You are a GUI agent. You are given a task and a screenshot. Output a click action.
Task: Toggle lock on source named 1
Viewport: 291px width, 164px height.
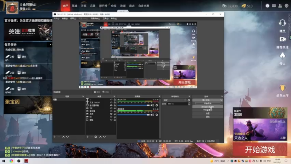coord(115,99)
